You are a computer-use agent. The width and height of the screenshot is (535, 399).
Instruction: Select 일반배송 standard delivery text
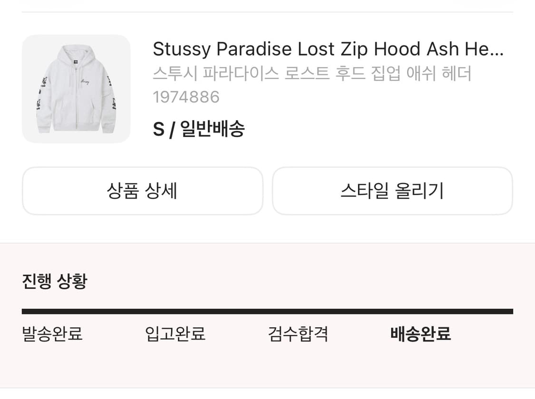tap(213, 128)
